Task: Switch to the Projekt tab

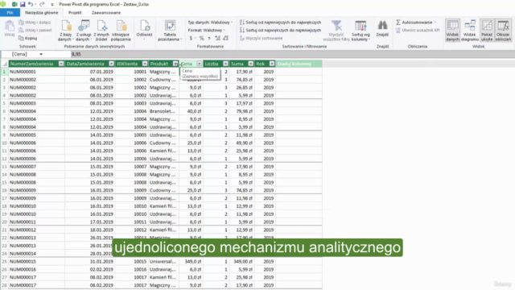Action: click(75, 13)
